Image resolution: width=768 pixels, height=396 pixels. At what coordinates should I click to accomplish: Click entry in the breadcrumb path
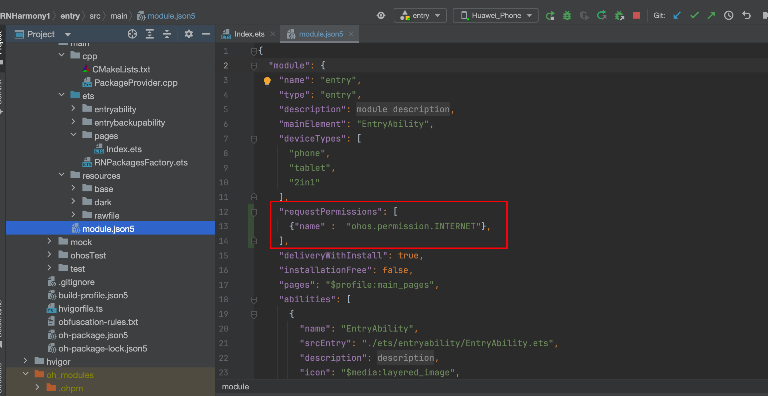70,16
